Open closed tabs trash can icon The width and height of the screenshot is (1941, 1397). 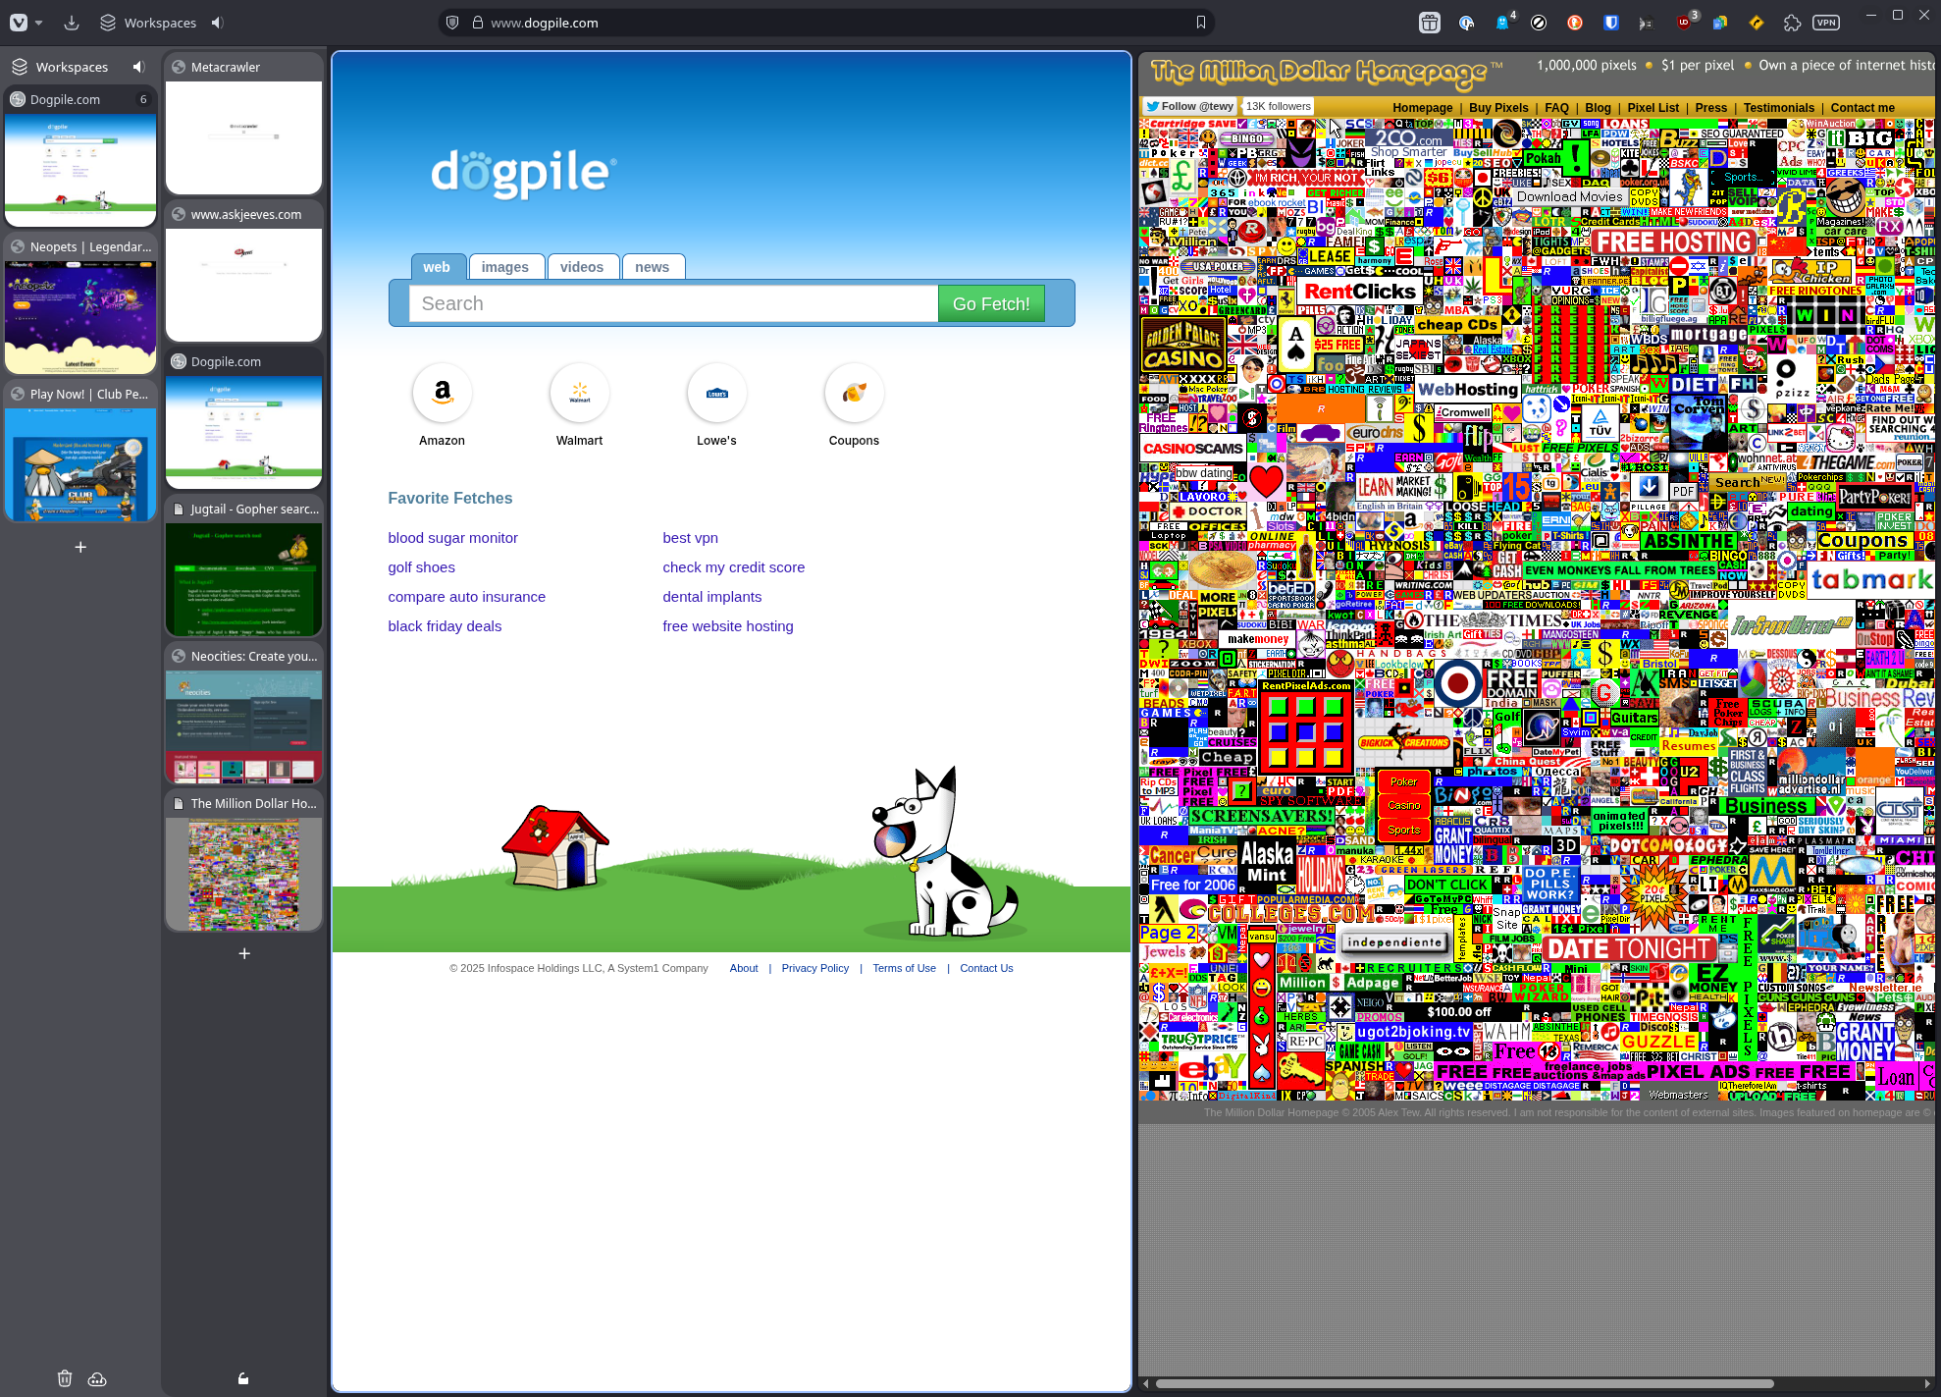pos(65,1378)
